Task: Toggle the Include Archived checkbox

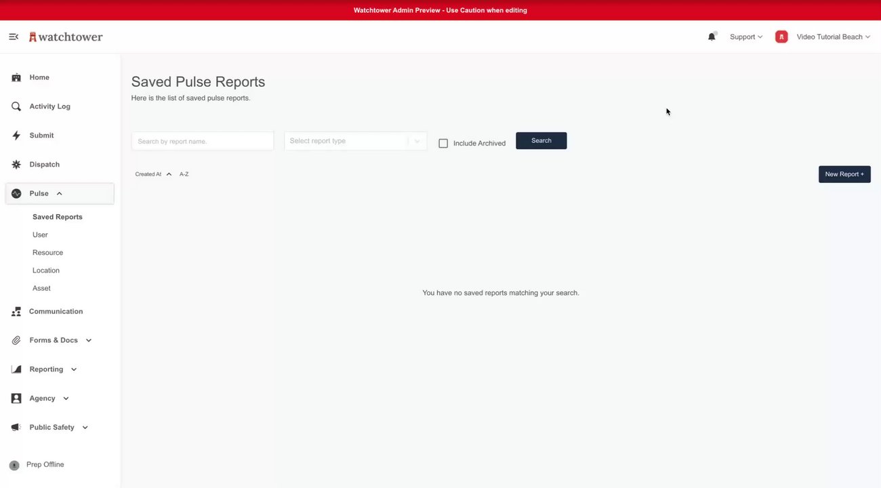Action: [443, 144]
